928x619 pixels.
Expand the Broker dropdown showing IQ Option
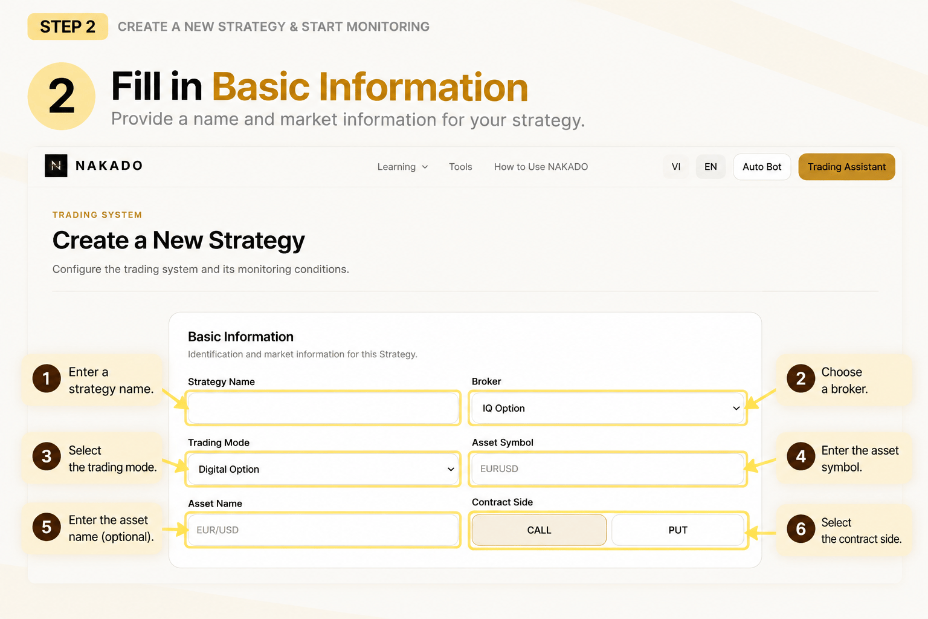608,408
